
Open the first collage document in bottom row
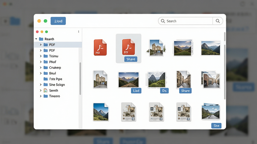(x=129, y=112)
